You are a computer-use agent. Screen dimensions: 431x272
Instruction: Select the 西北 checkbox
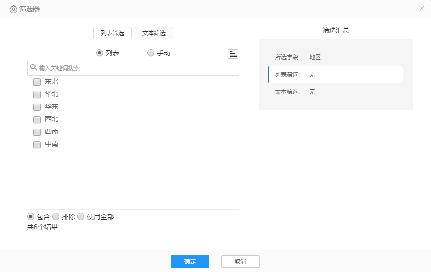pyautogui.click(x=37, y=119)
